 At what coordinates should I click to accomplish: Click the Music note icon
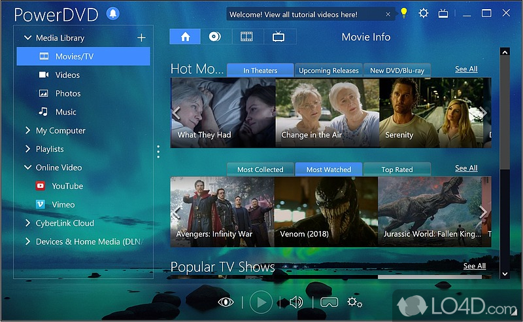43,111
